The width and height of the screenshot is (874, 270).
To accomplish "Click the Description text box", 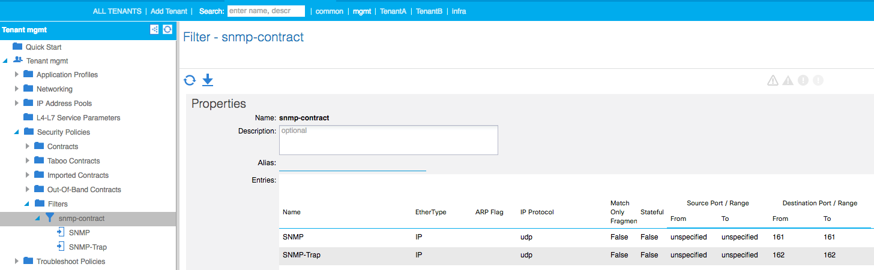I will click(388, 140).
